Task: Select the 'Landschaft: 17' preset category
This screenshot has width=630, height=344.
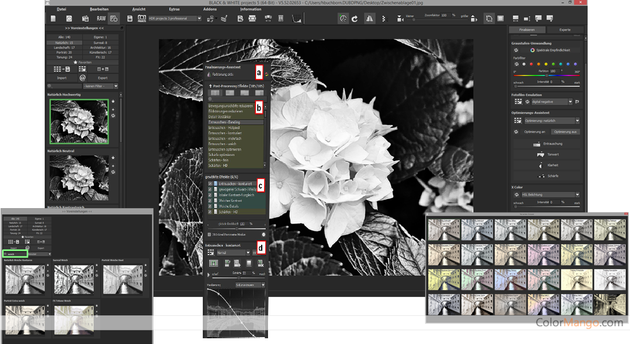Action: click(x=64, y=48)
